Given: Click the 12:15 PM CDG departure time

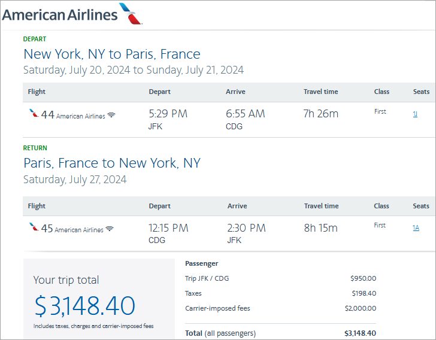Looking at the screenshot, I should (168, 227).
